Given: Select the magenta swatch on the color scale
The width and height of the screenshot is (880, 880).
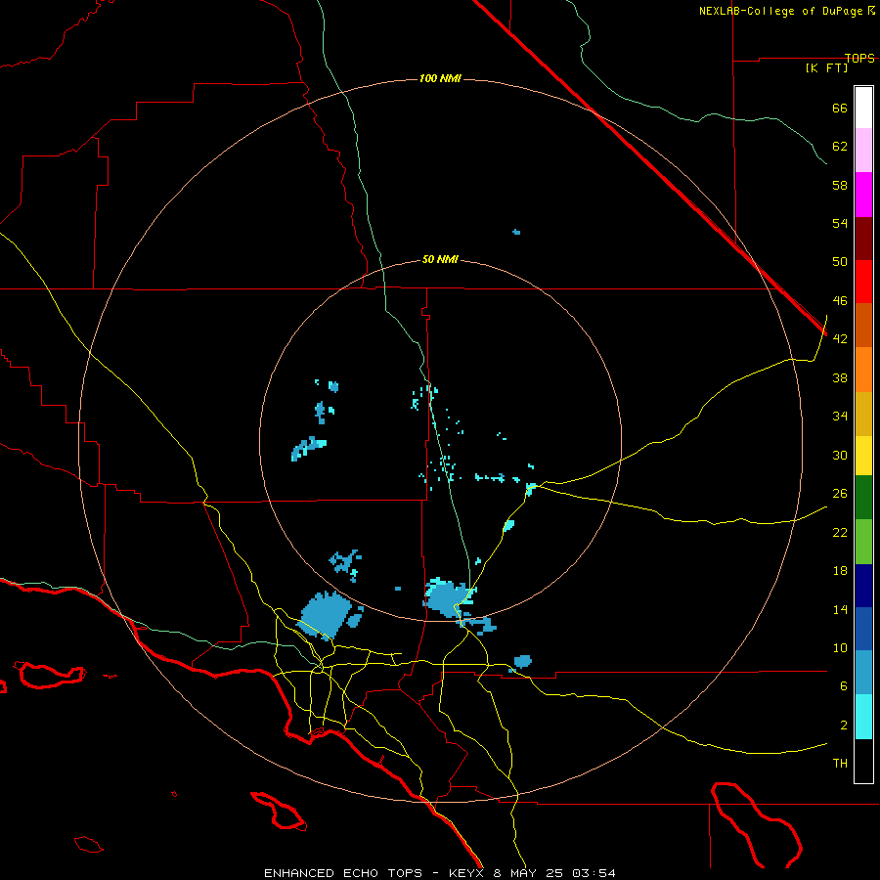Looking at the screenshot, I should (863, 195).
